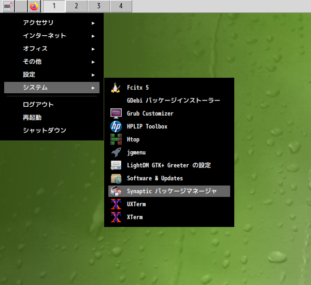Viewport: 311px width, 285px height.
Task: Switch to workspace 4
Action: [121, 6]
